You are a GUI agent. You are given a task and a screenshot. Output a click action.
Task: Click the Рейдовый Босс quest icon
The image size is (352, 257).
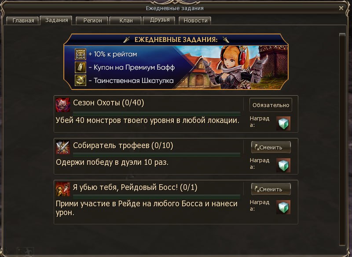tap(63, 189)
